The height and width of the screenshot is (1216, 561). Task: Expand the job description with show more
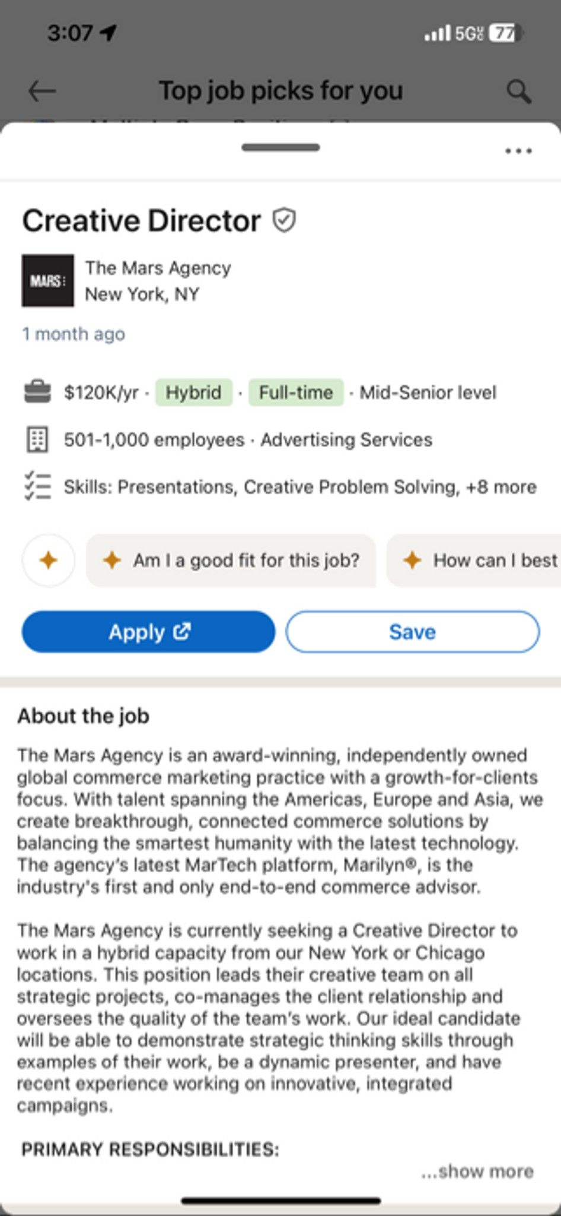click(x=477, y=1171)
